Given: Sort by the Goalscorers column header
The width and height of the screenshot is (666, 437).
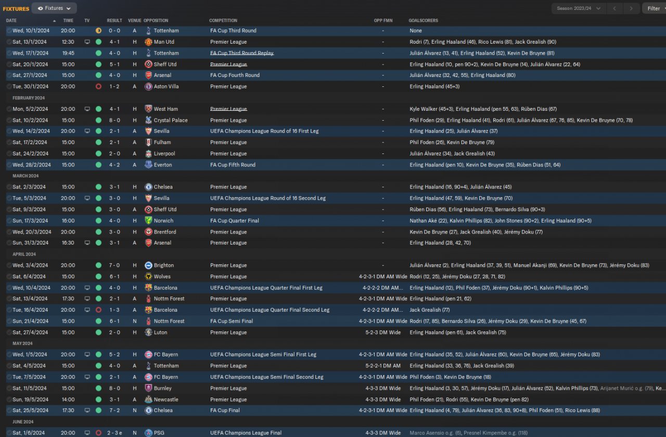Looking at the screenshot, I should pyautogui.click(x=423, y=21).
